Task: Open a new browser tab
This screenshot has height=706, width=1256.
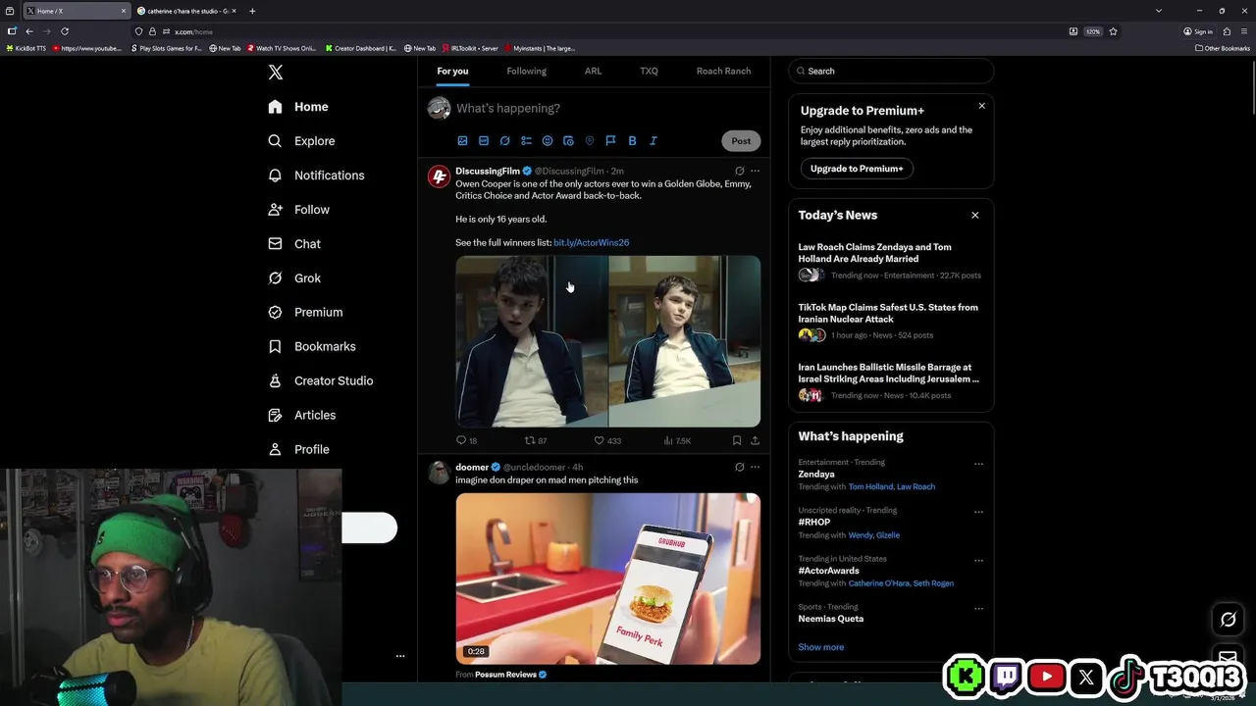Action: [x=252, y=11]
